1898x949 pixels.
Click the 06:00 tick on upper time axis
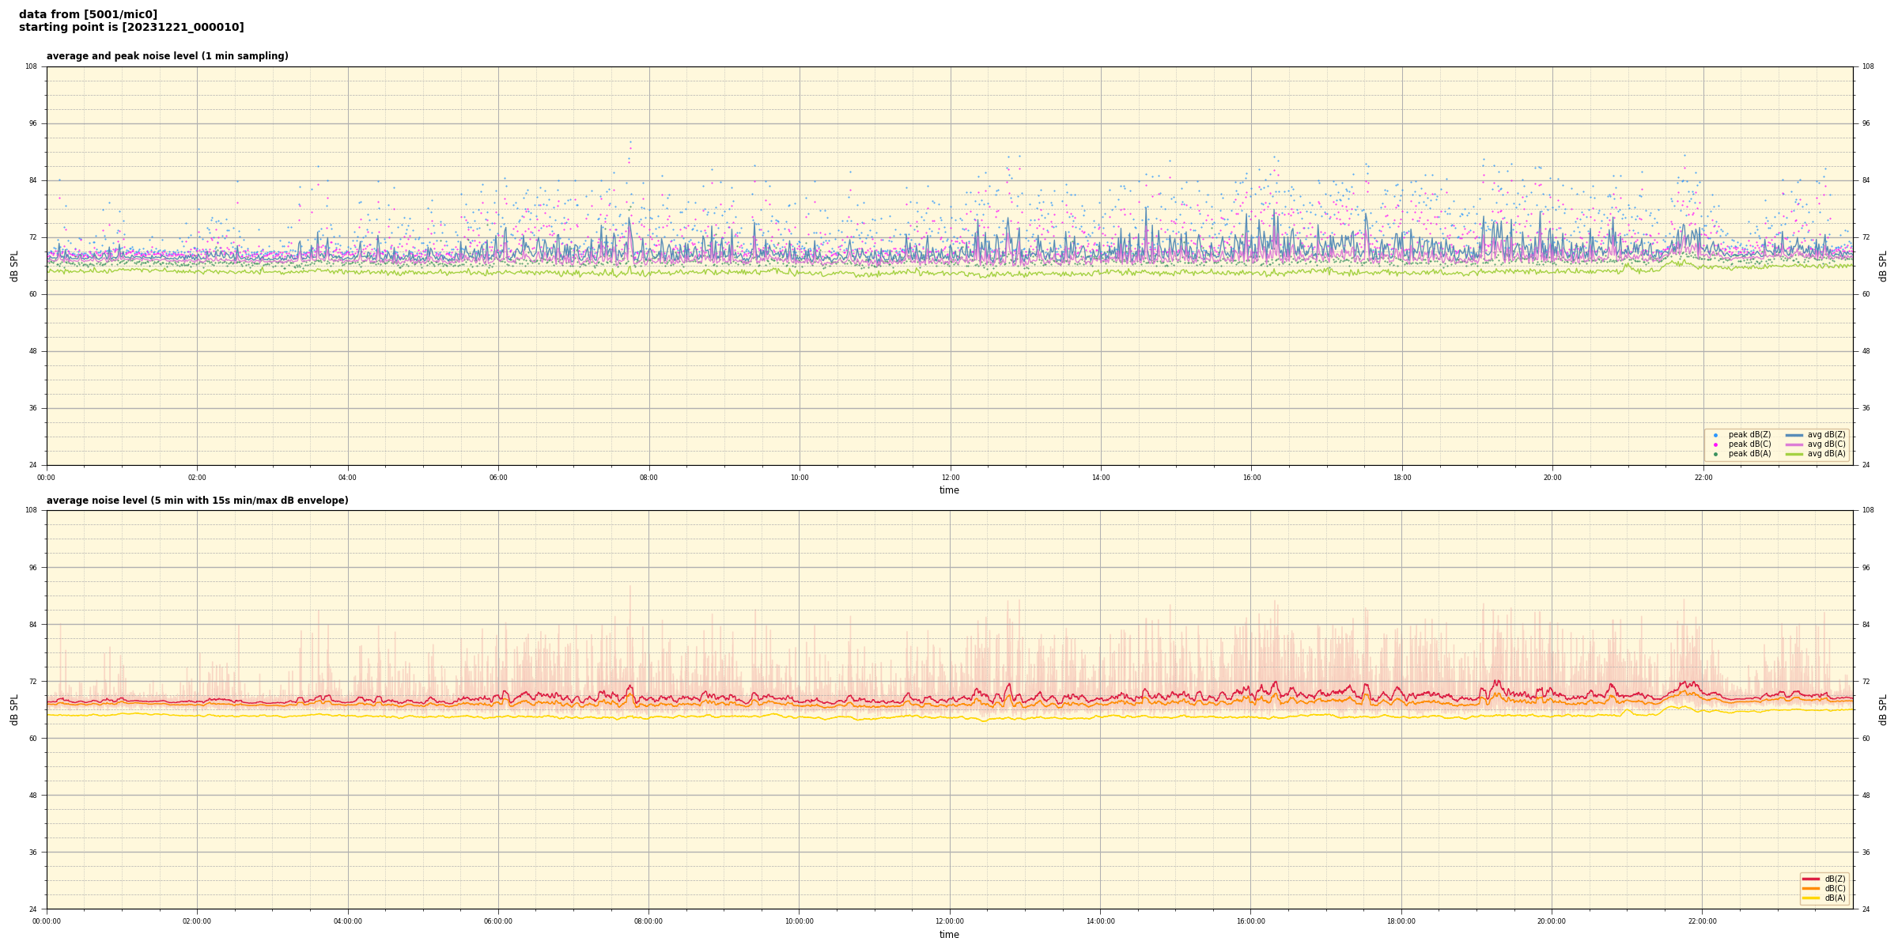[498, 478]
